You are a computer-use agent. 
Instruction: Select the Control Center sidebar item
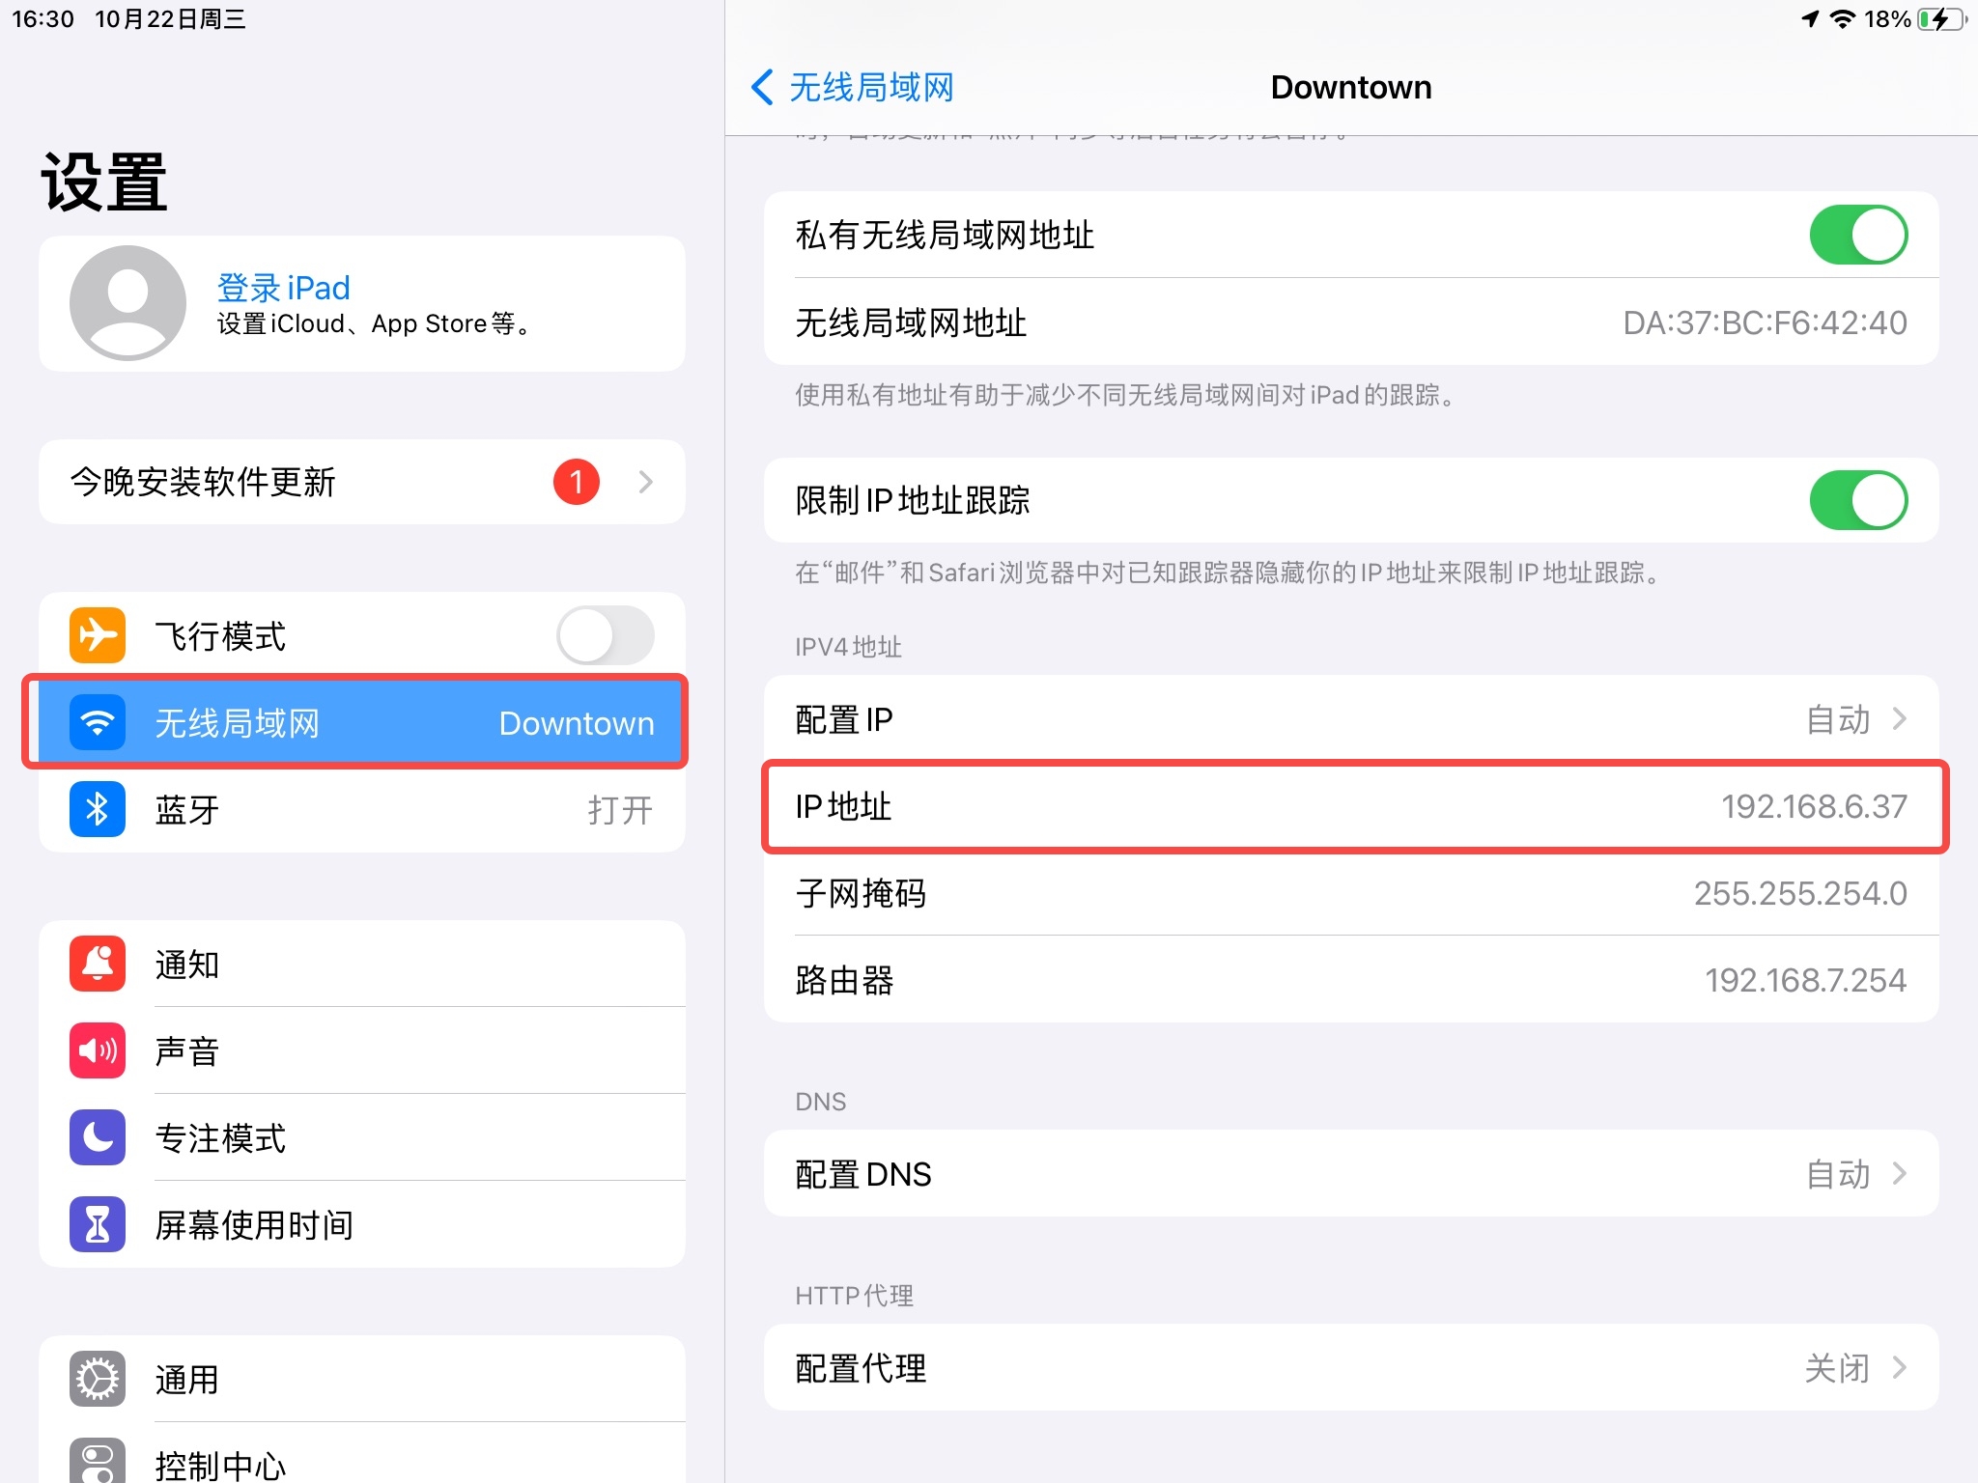pyautogui.click(x=362, y=1462)
